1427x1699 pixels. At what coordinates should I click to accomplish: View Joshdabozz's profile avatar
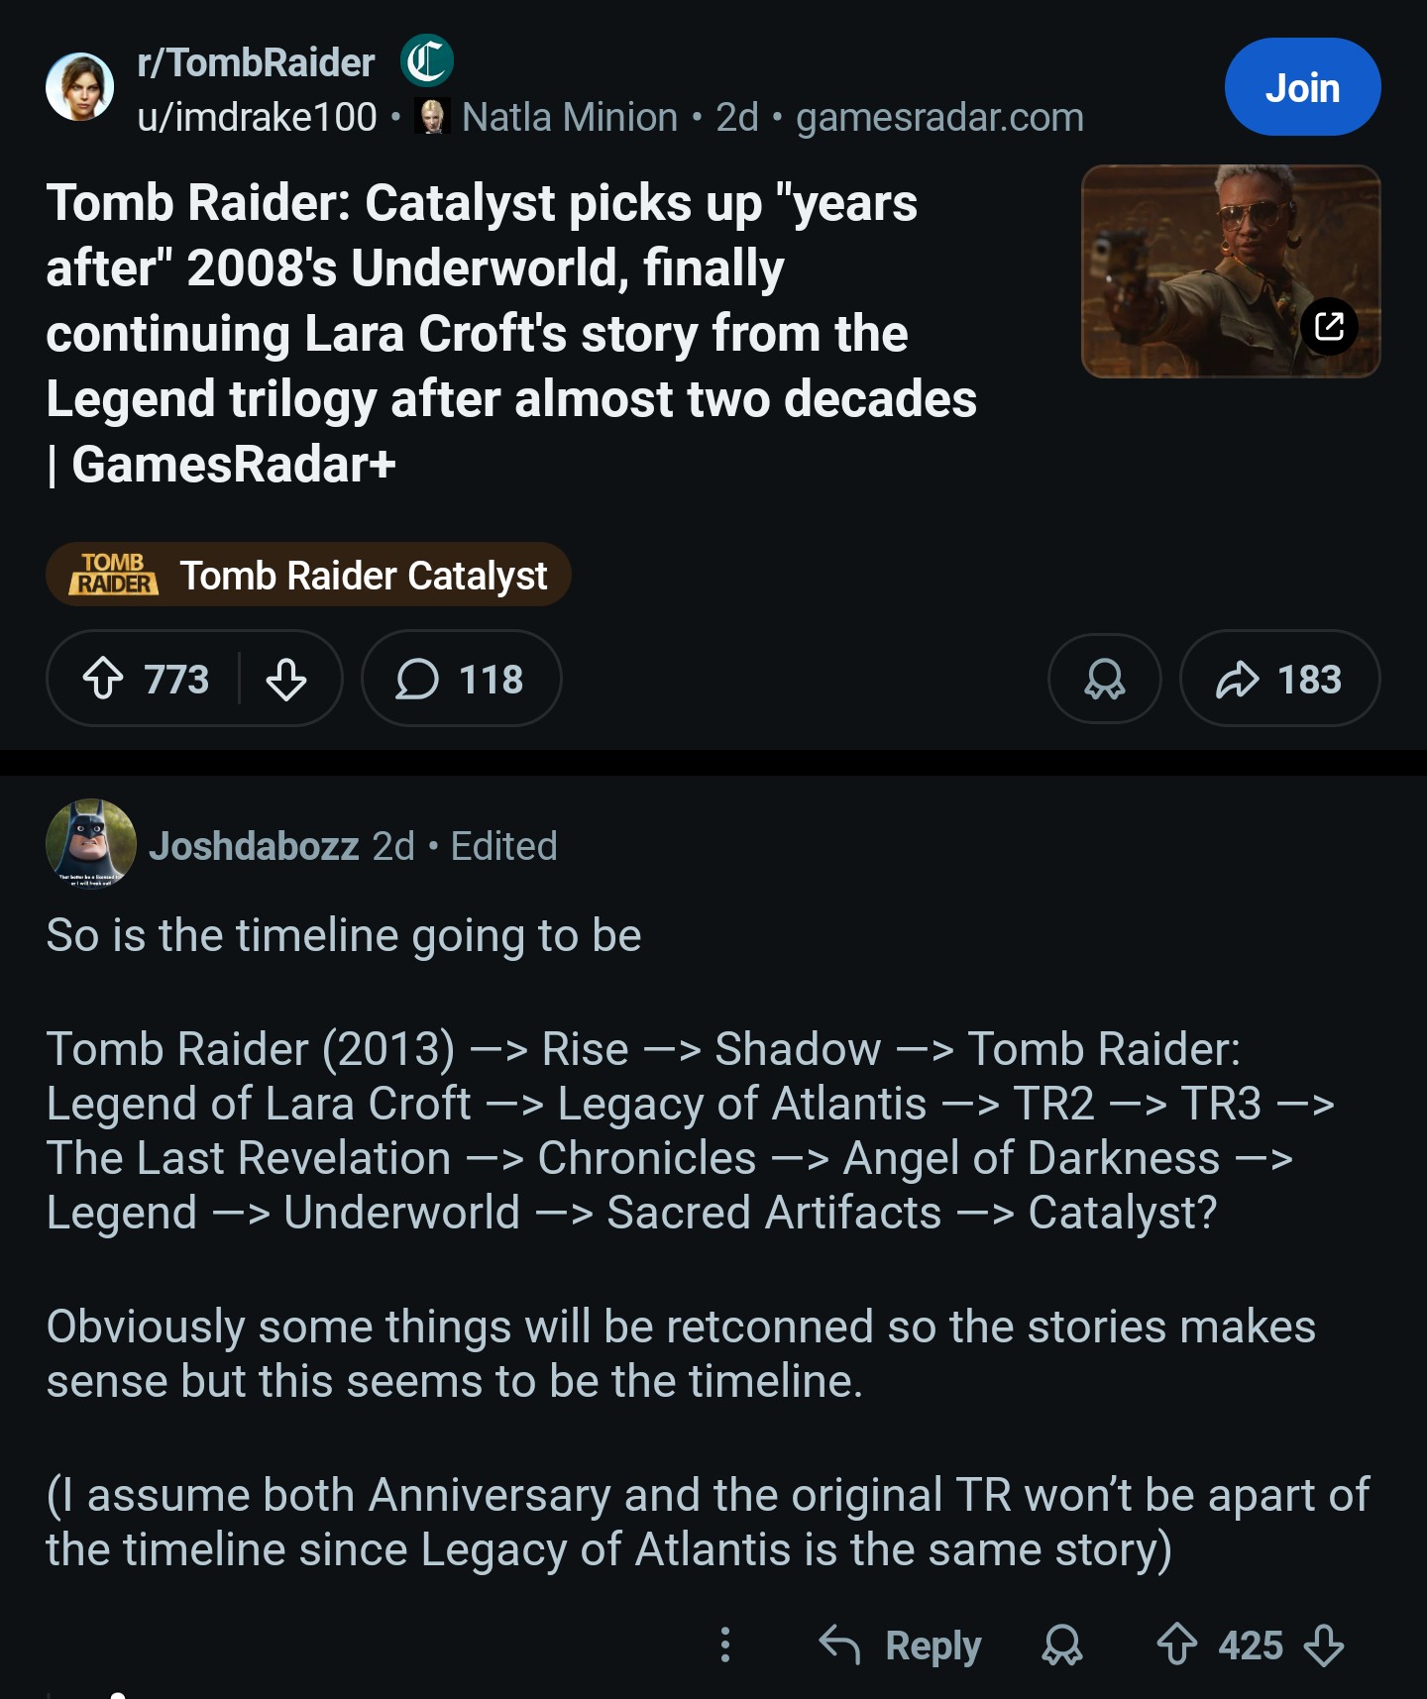[x=90, y=844]
